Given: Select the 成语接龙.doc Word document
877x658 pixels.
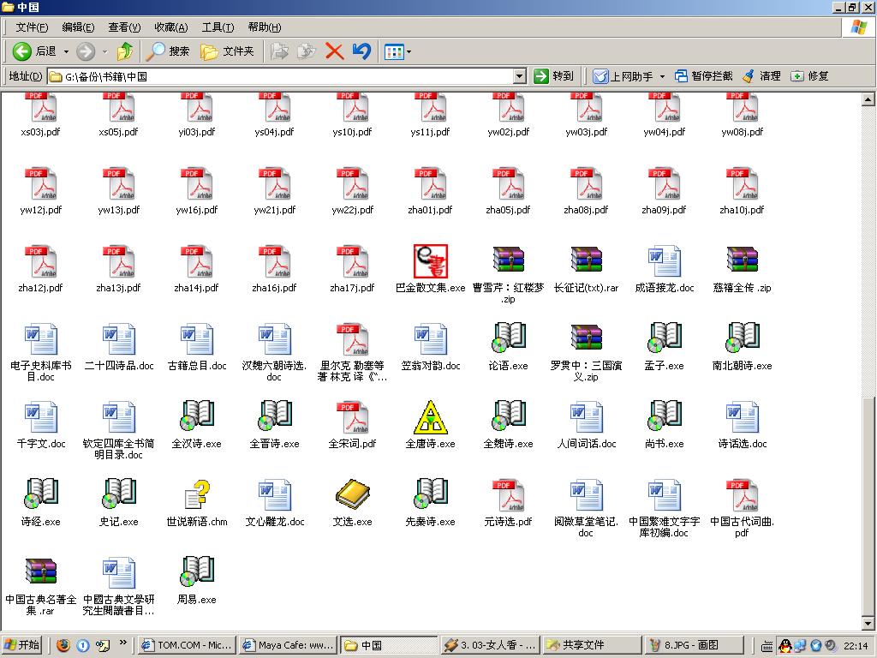Looking at the screenshot, I should [664, 260].
